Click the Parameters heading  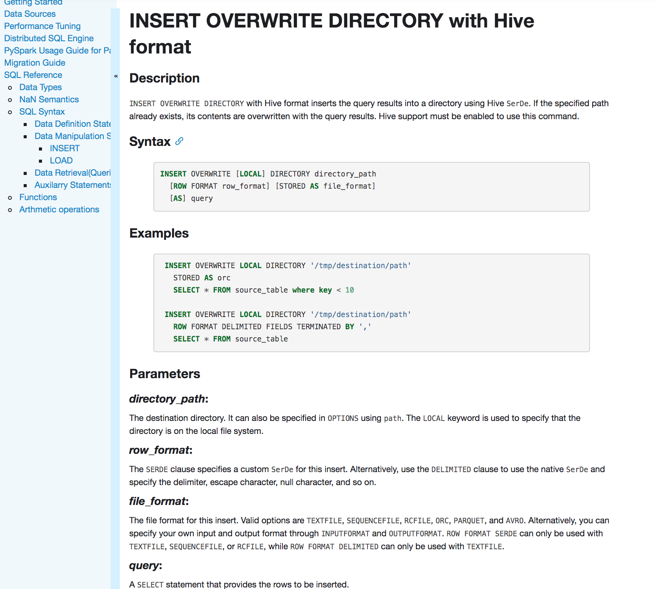pyautogui.click(x=165, y=374)
